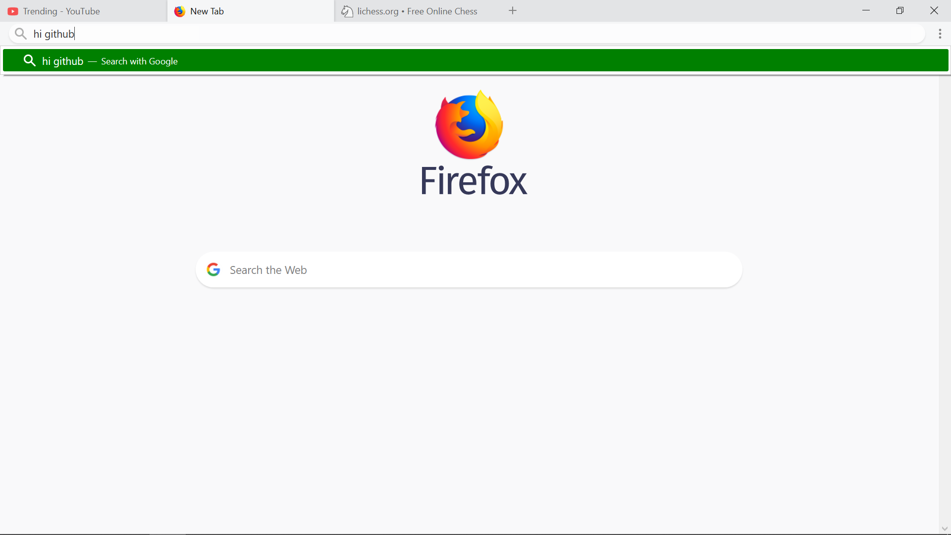Click the 'Search with Google' text in the suggestion
The image size is (951, 535).
click(139, 61)
